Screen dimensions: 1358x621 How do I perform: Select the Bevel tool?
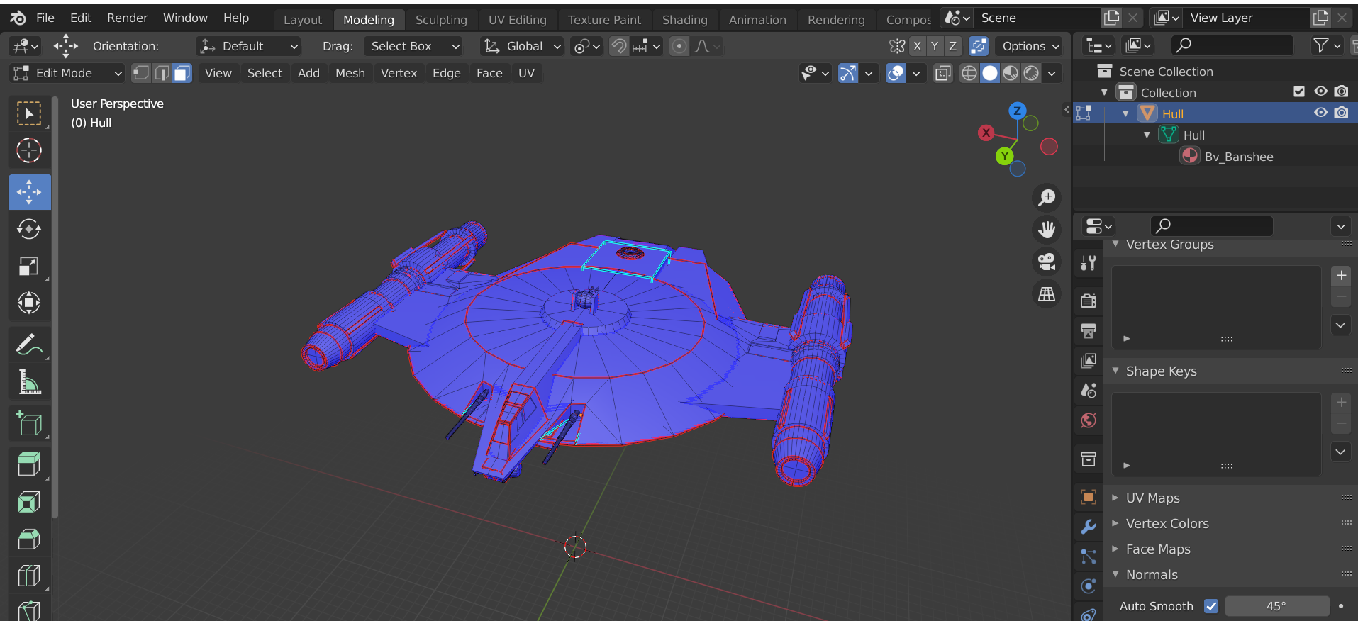(x=29, y=539)
